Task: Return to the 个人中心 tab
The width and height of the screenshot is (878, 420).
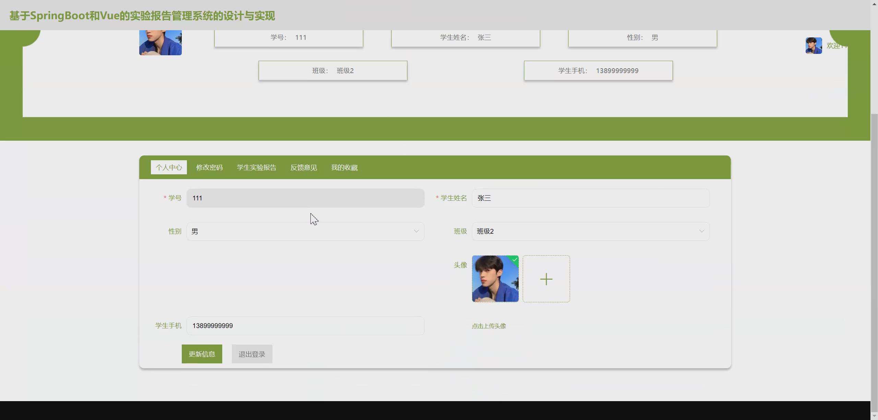Action: [169, 167]
